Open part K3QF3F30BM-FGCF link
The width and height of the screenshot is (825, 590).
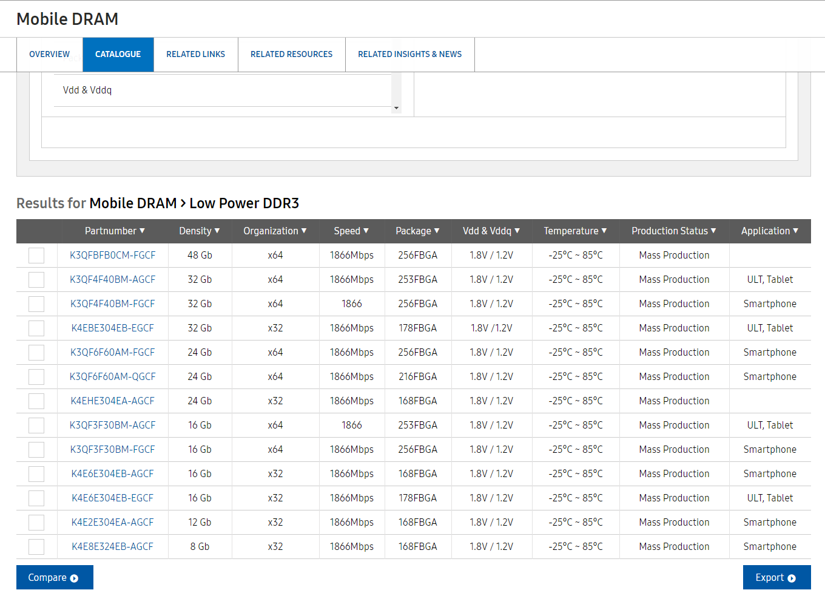pos(113,450)
